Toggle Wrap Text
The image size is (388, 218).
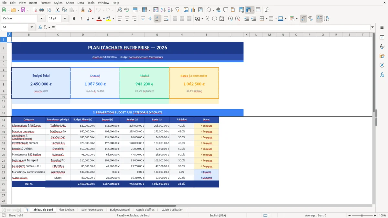(x=166, y=19)
